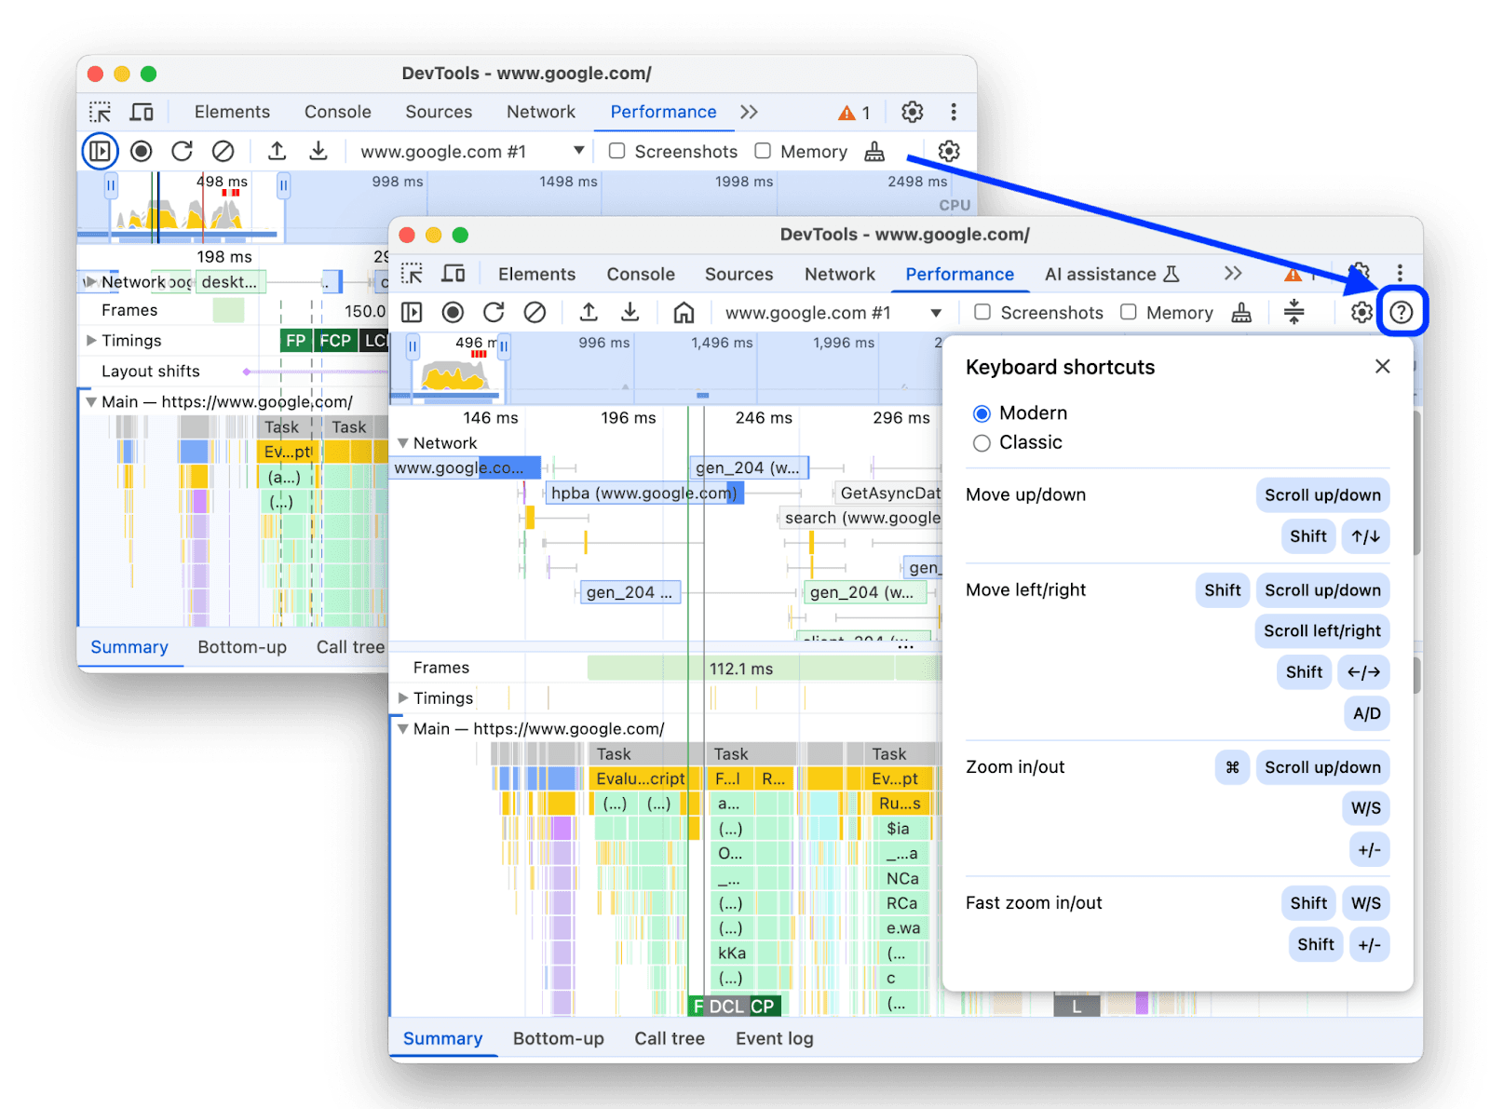Open capture settings gear in front window
1490x1109 pixels.
click(1361, 312)
